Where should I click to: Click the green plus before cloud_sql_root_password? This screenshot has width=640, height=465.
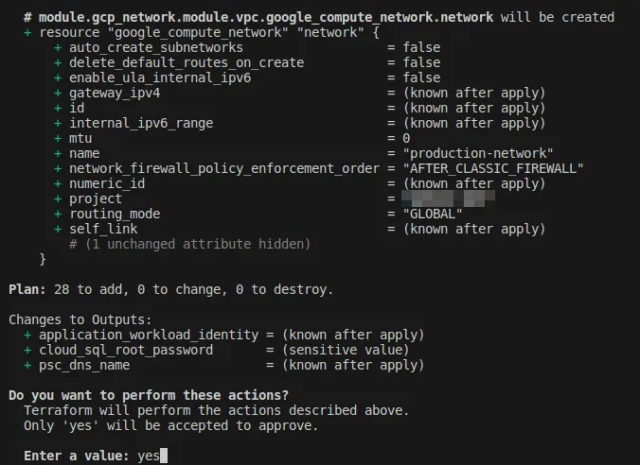[x=27, y=350]
